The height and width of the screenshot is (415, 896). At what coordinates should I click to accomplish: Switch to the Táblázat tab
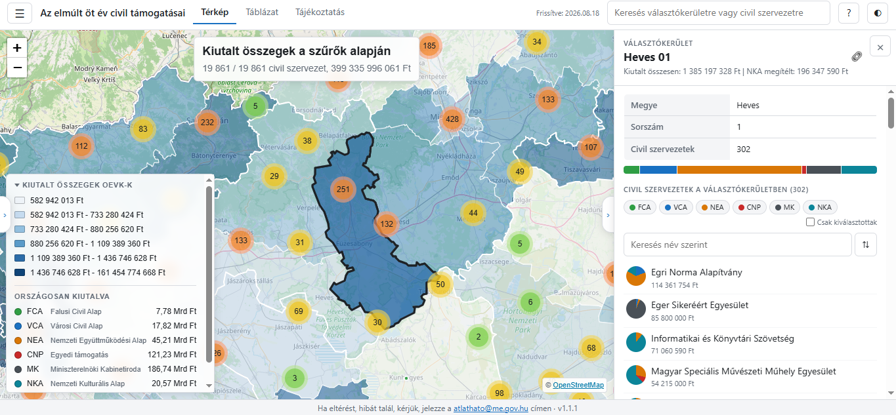(x=262, y=12)
